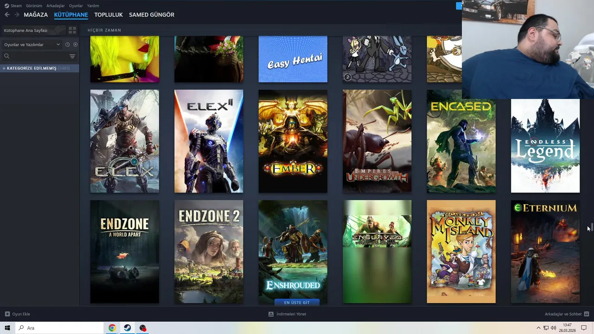Click the En Üste Git button
The width and height of the screenshot is (594, 334).
coord(297,302)
